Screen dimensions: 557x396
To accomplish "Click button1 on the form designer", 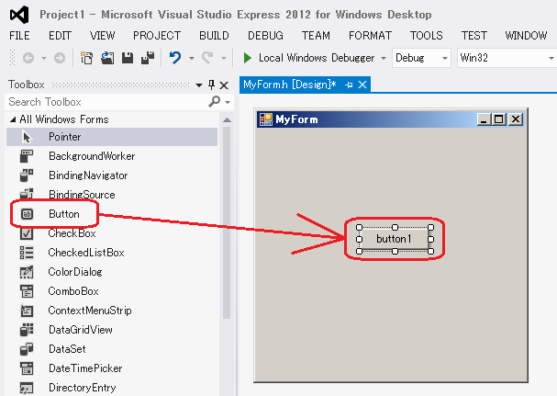I will [x=394, y=239].
